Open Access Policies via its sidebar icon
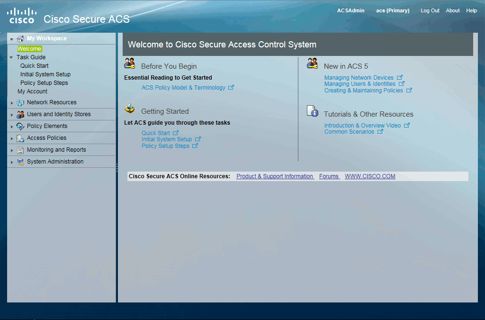This screenshot has width=485, height=320. (19, 138)
